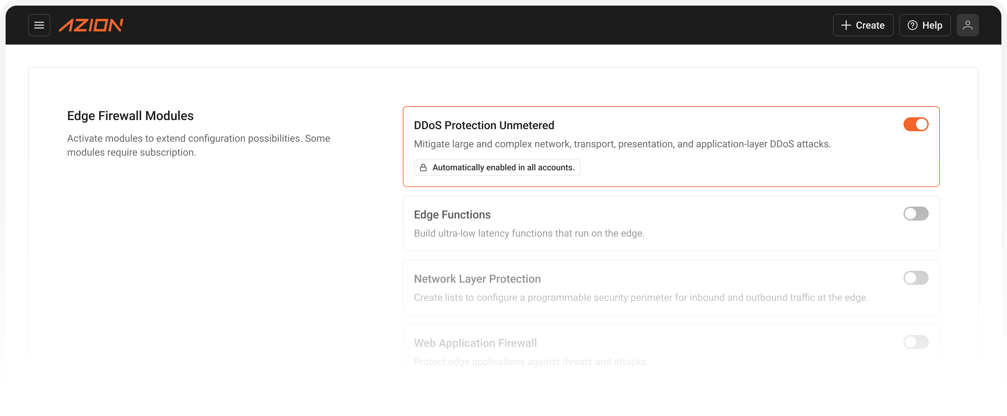Enable the Edge Functions module
1007x416 pixels.
coord(915,214)
